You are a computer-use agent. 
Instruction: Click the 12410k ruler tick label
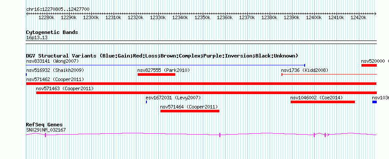337,18
